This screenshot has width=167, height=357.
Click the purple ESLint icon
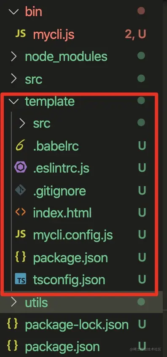tap(20, 168)
